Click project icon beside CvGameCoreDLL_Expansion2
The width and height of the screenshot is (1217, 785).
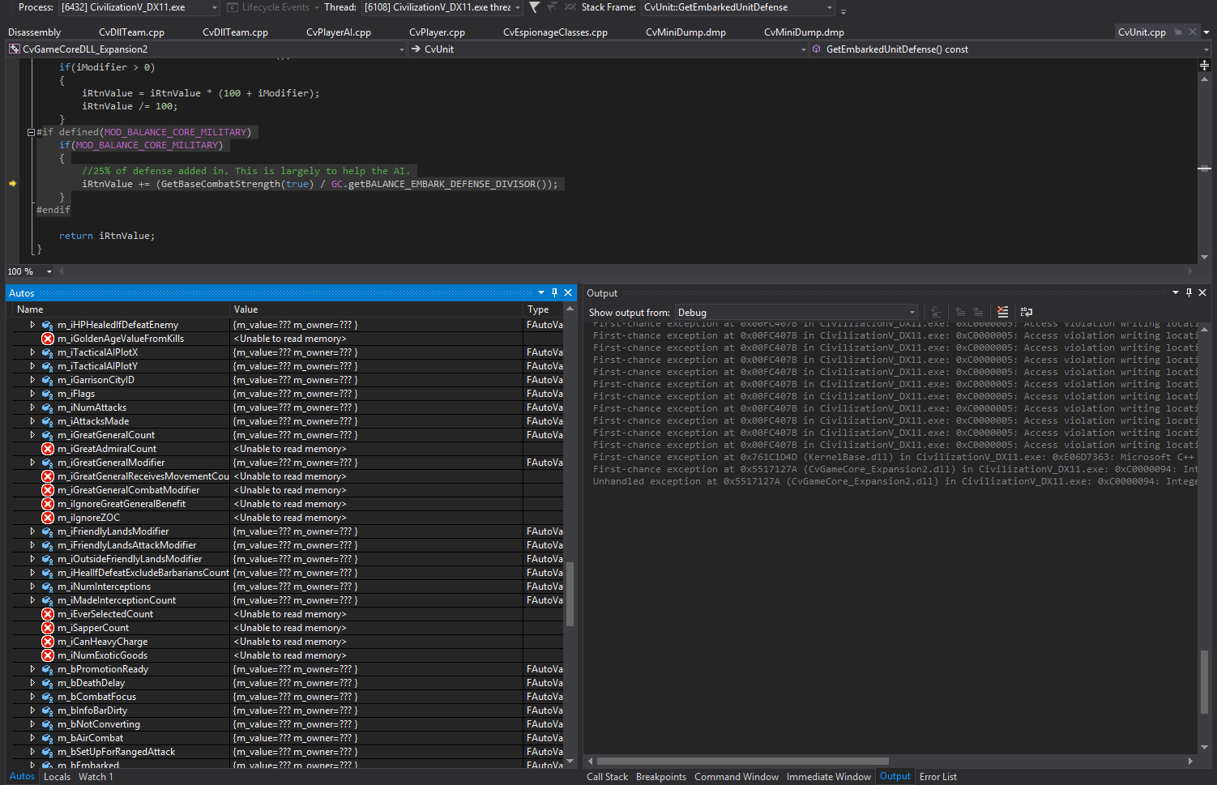click(x=15, y=49)
